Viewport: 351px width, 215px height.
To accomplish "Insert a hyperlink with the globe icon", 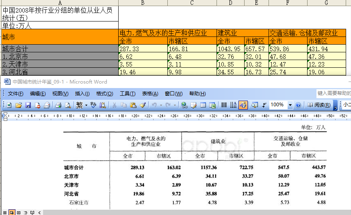I will pos(184,105).
